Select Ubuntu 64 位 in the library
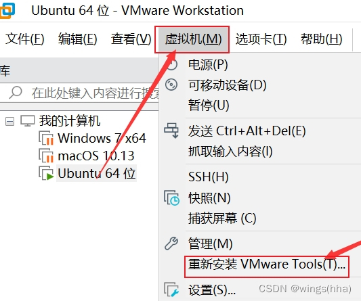This screenshot has width=361, height=301. [96, 173]
